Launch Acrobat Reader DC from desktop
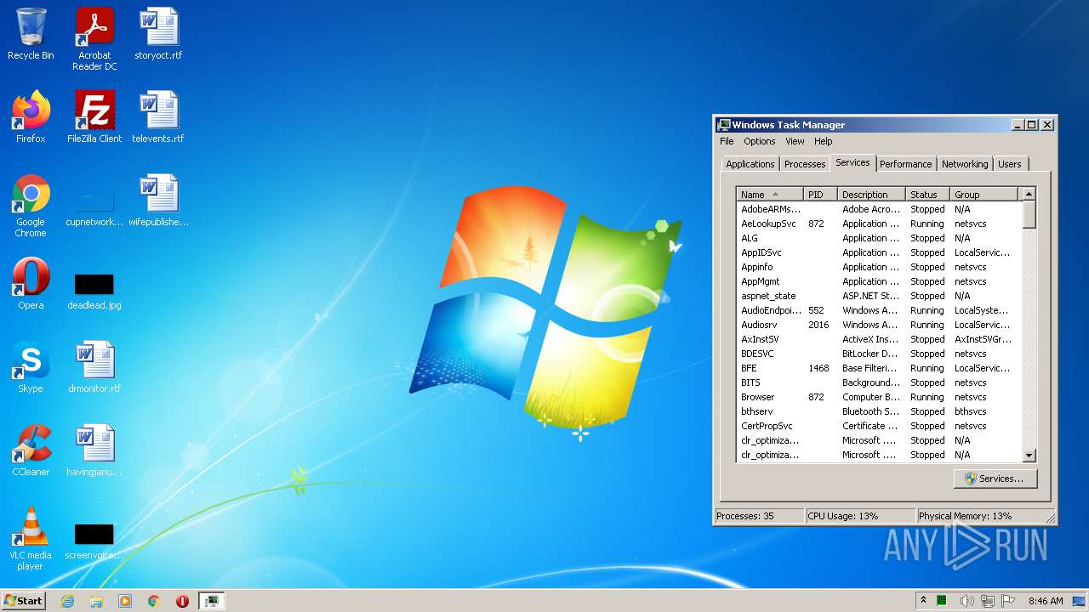 coord(94,39)
